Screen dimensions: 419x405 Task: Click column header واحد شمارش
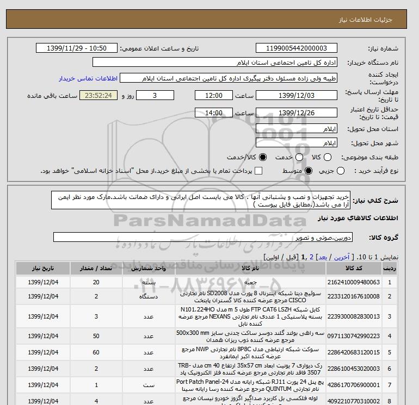149,269
